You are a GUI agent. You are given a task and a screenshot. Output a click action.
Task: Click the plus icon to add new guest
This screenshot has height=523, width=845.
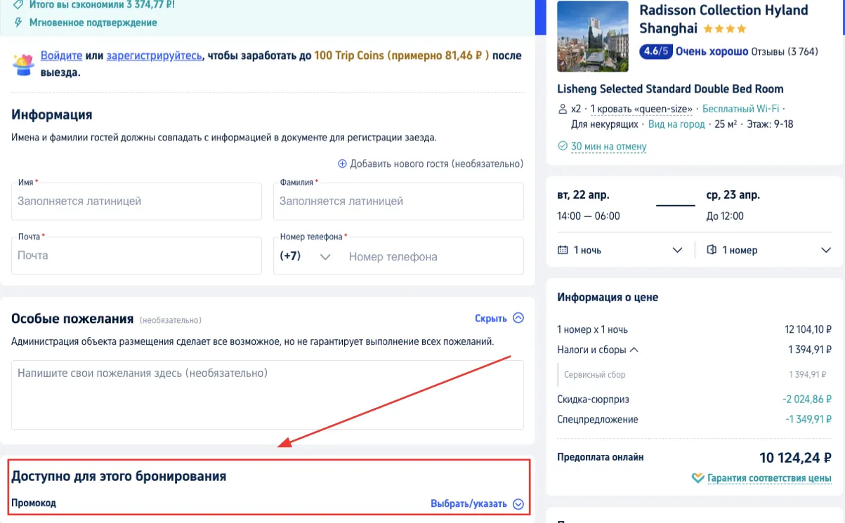[x=343, y=164]
